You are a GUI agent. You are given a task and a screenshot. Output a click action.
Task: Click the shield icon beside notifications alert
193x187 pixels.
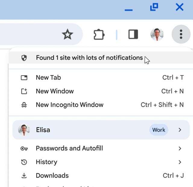pos(24,58)
